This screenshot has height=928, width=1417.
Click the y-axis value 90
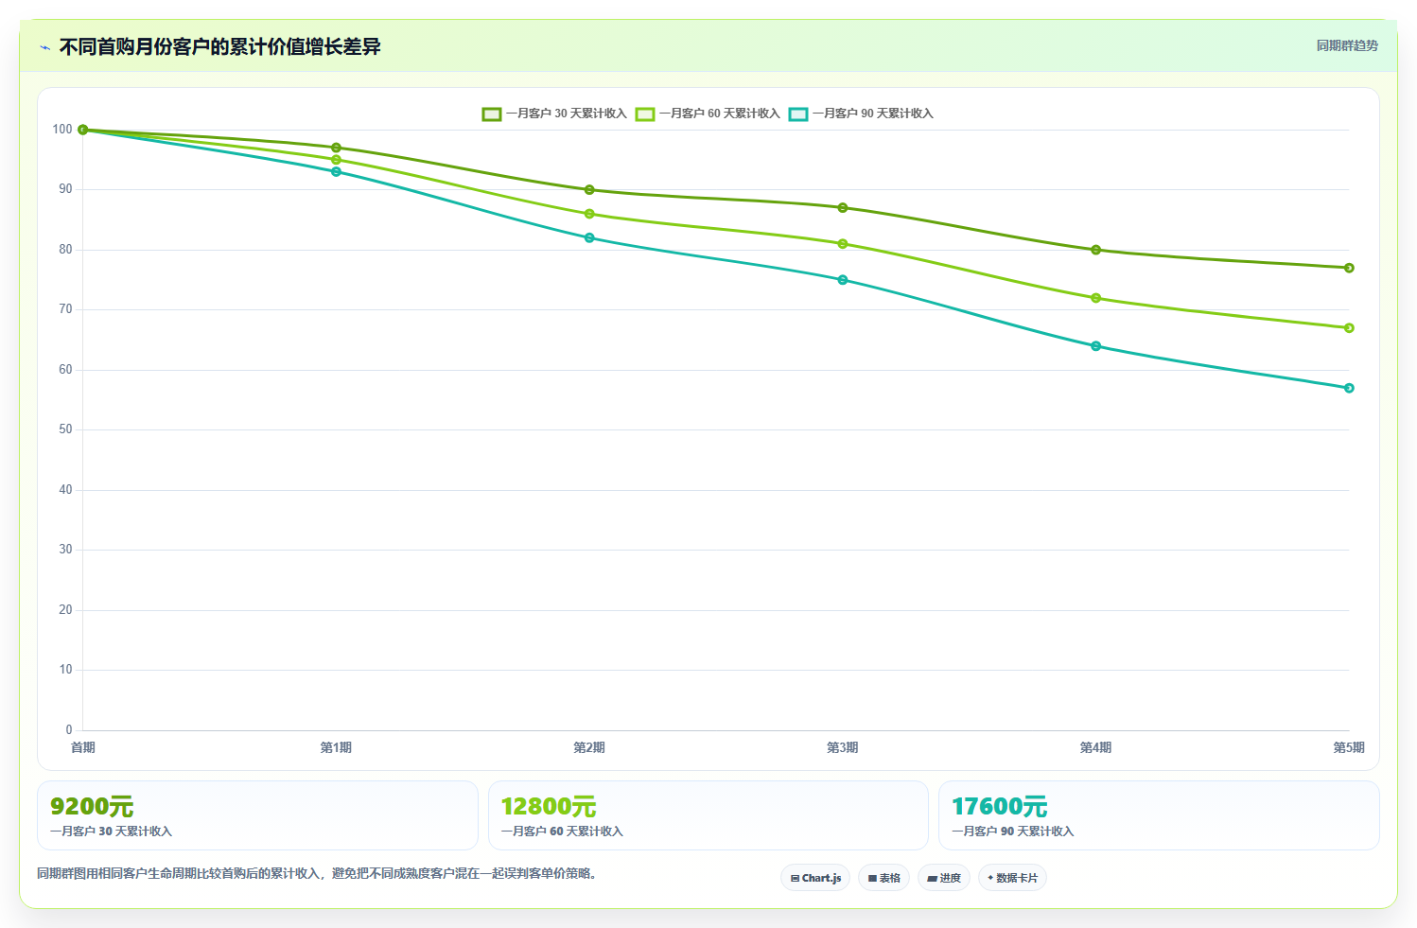pos(65,189)
